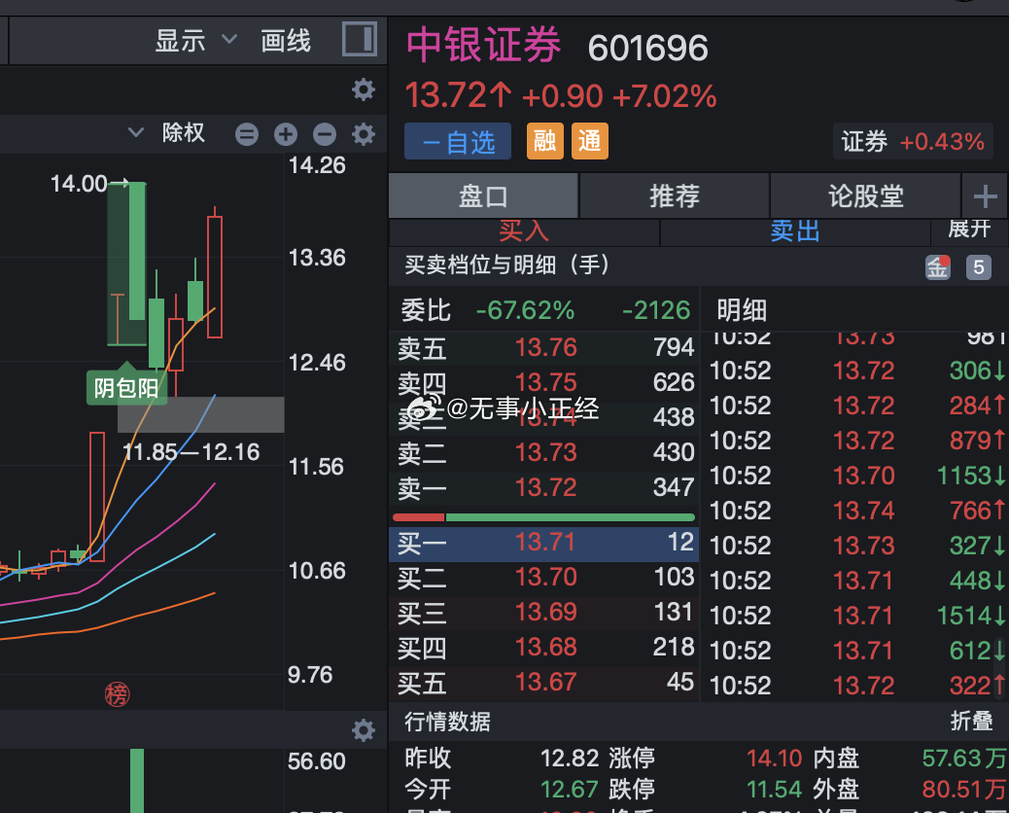Image resolution: width=1009 pixels, height=813 pixels.
Task: Switch to the 推荐 tab
Action: coord(675,195)
